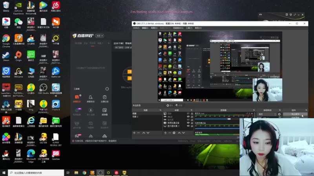The height and width of the screenshot is (176, 314).
Task: Open 房管助手 tool in 直播伴侣 toolbox
Action: click(91, 99)
